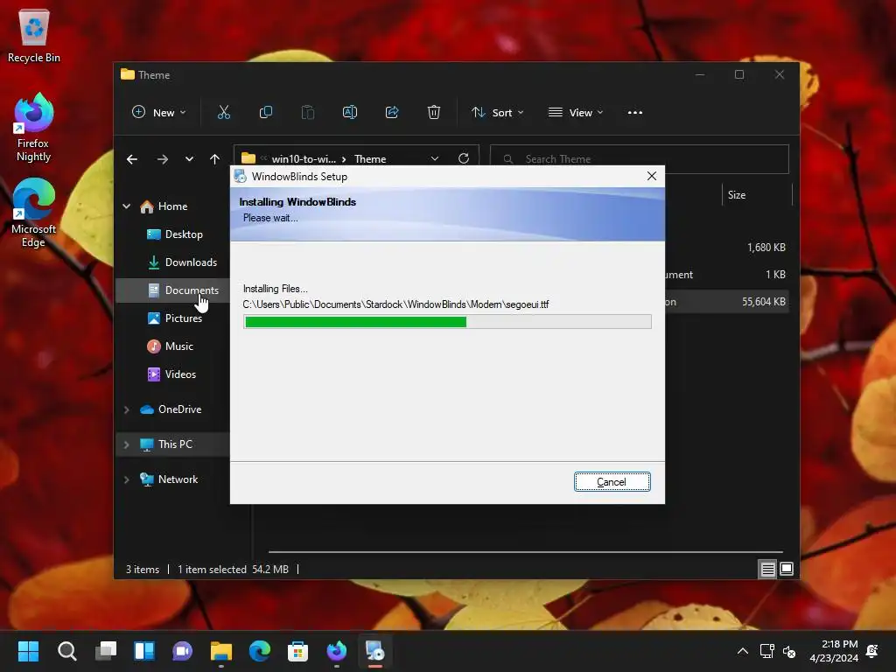Click win10-to-wi... breadcrumb in address bar
The width and height of the screenshot is (896, 672).
pyautogui.click(x=304, y=159)
